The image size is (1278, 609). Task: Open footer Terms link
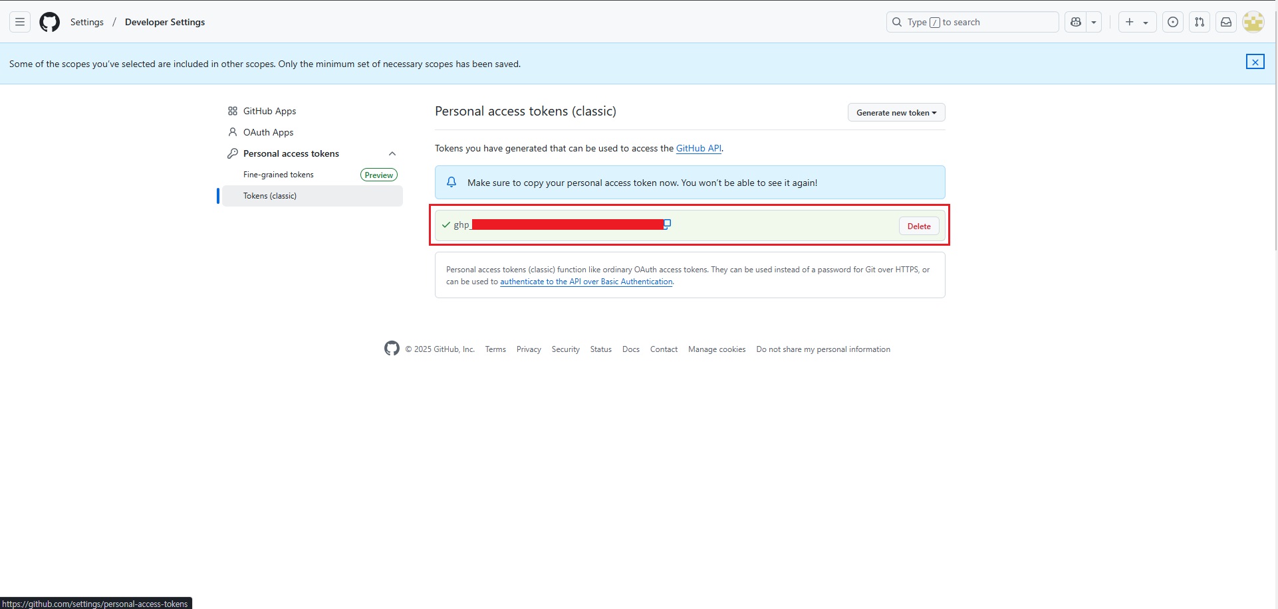[x=495, y=349]
